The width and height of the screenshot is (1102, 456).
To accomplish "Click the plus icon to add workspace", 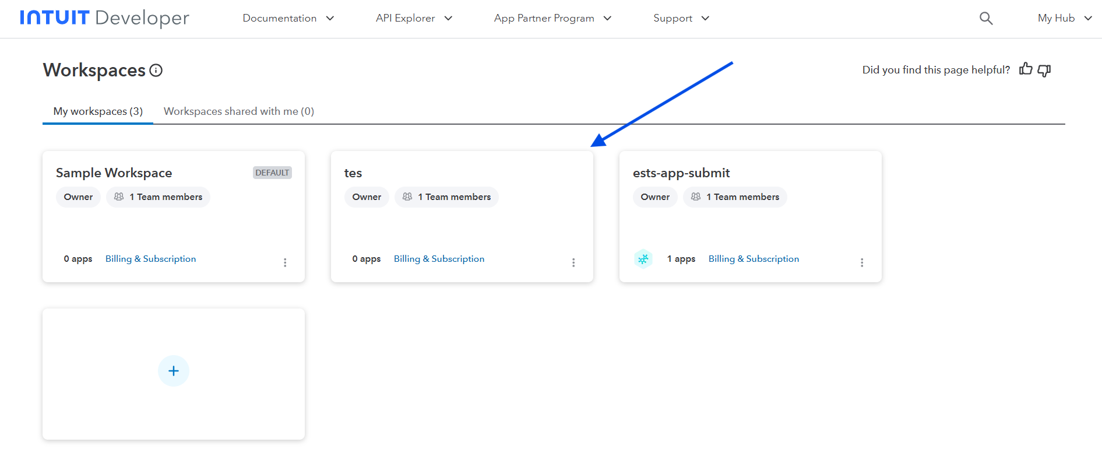I will (x=174, y=371).
